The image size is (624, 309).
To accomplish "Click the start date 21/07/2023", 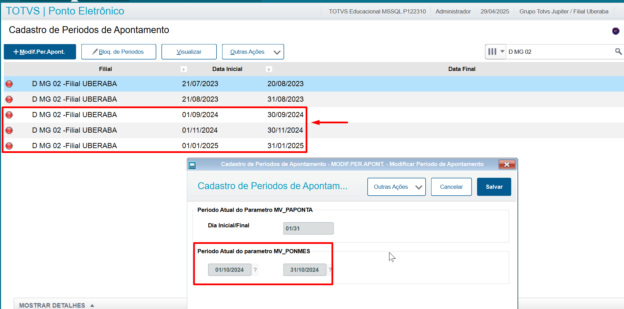I will click(x=200, y=84).
